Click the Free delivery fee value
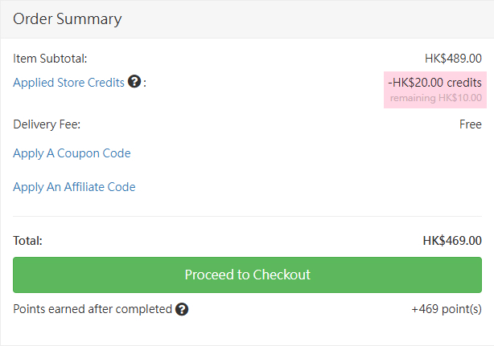Viewport: 494px width, 346px height. (471, 124)
